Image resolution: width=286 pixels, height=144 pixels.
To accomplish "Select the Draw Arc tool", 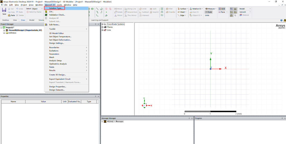I will click(x=101, y=9).
